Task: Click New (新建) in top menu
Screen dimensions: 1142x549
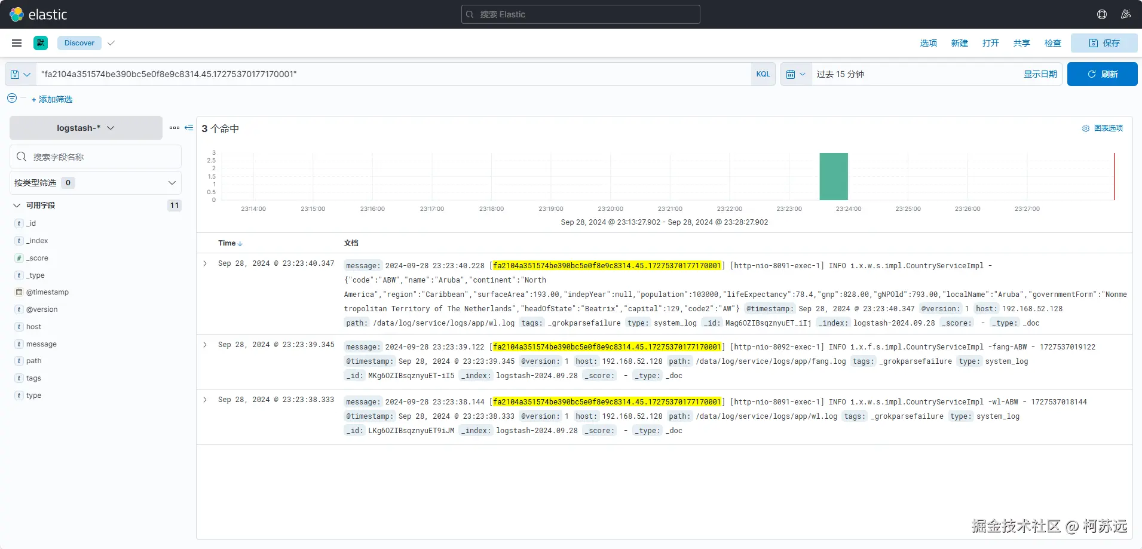Action: point(960,43)
